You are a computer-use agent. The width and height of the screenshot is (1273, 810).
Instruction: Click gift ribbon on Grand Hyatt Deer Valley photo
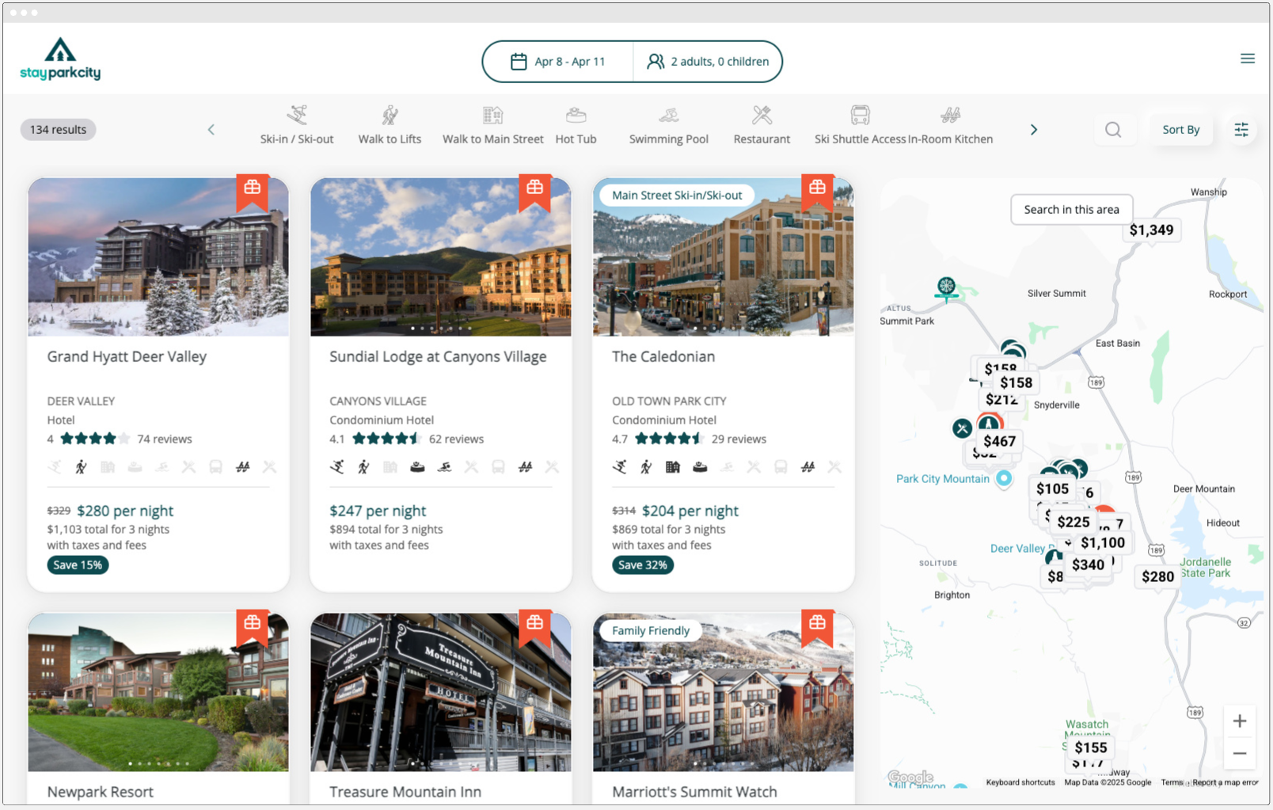[x=253, y=192]
